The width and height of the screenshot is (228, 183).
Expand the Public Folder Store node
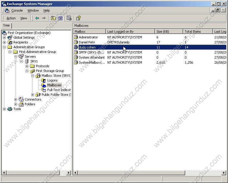click(x=32, y=95)
